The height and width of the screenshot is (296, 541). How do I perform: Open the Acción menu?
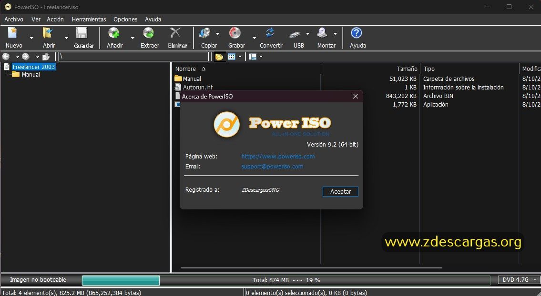point(55,20)
